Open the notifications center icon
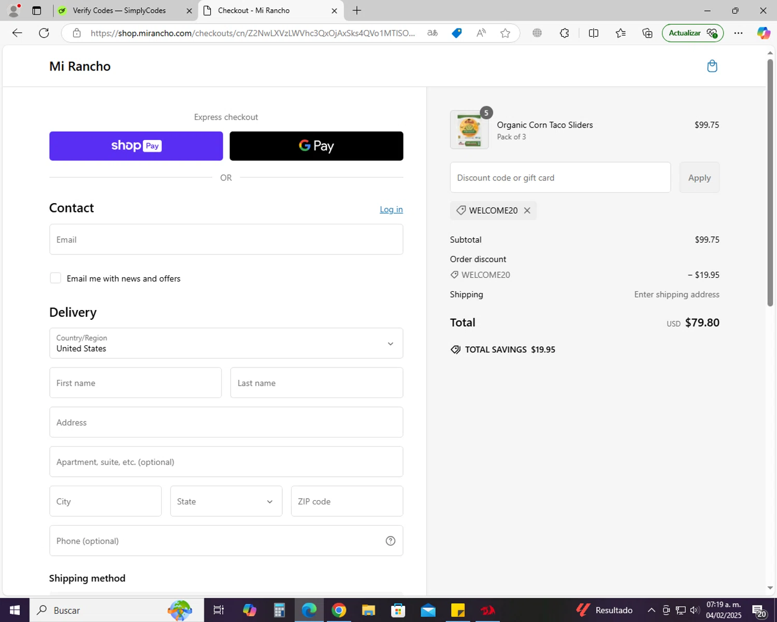The height and width of the screenshot is (622, 777). click(759, 610)
